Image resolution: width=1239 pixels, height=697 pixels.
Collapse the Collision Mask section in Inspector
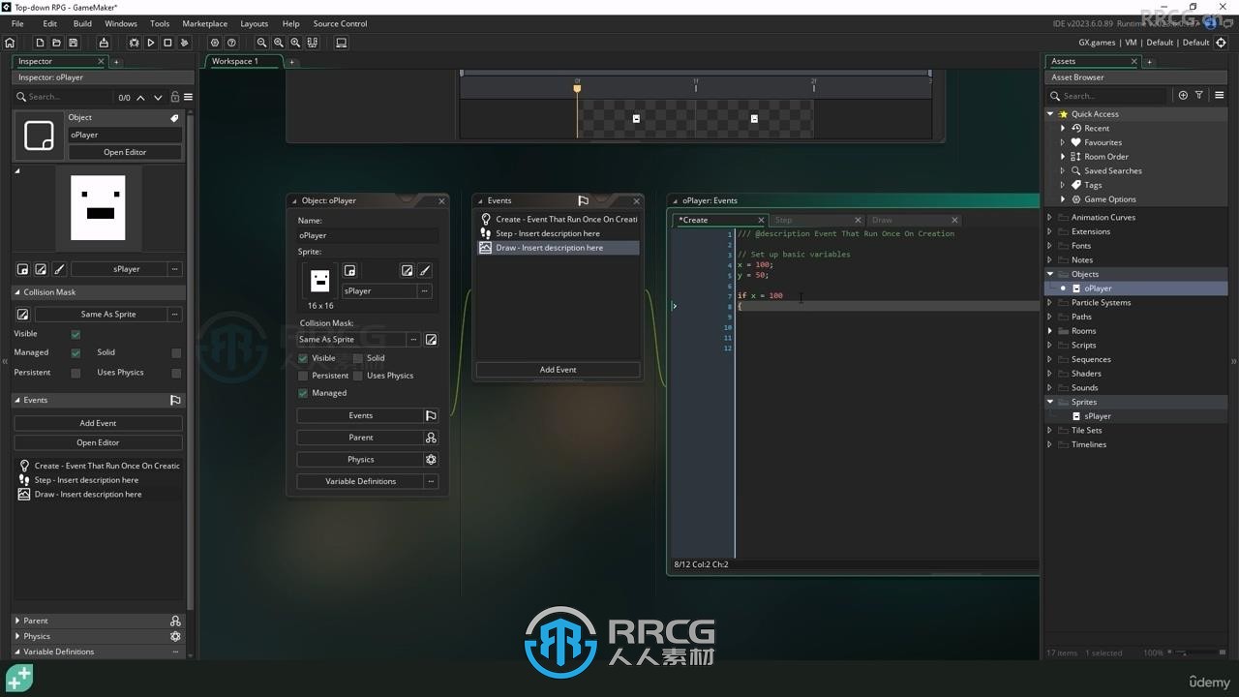tap(17, 292)
